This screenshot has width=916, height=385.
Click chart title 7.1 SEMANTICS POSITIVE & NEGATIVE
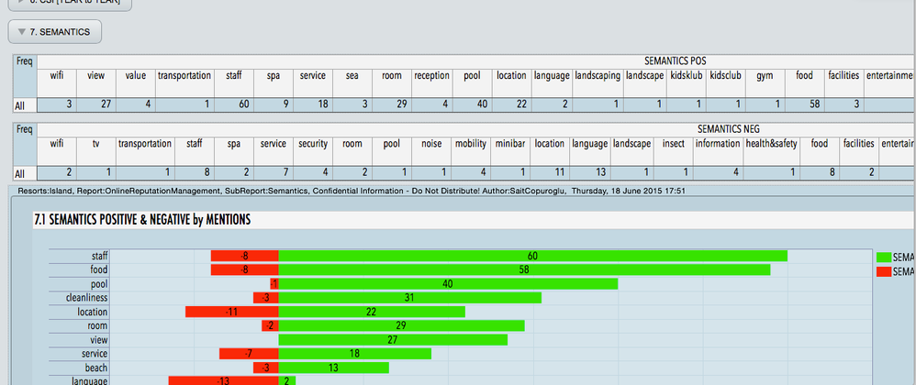[x=142, y=219]
